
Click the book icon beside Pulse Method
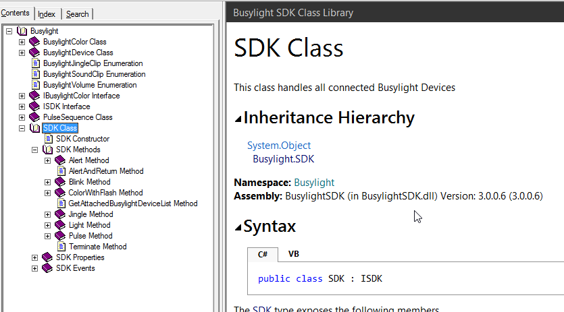coord(60,236)
